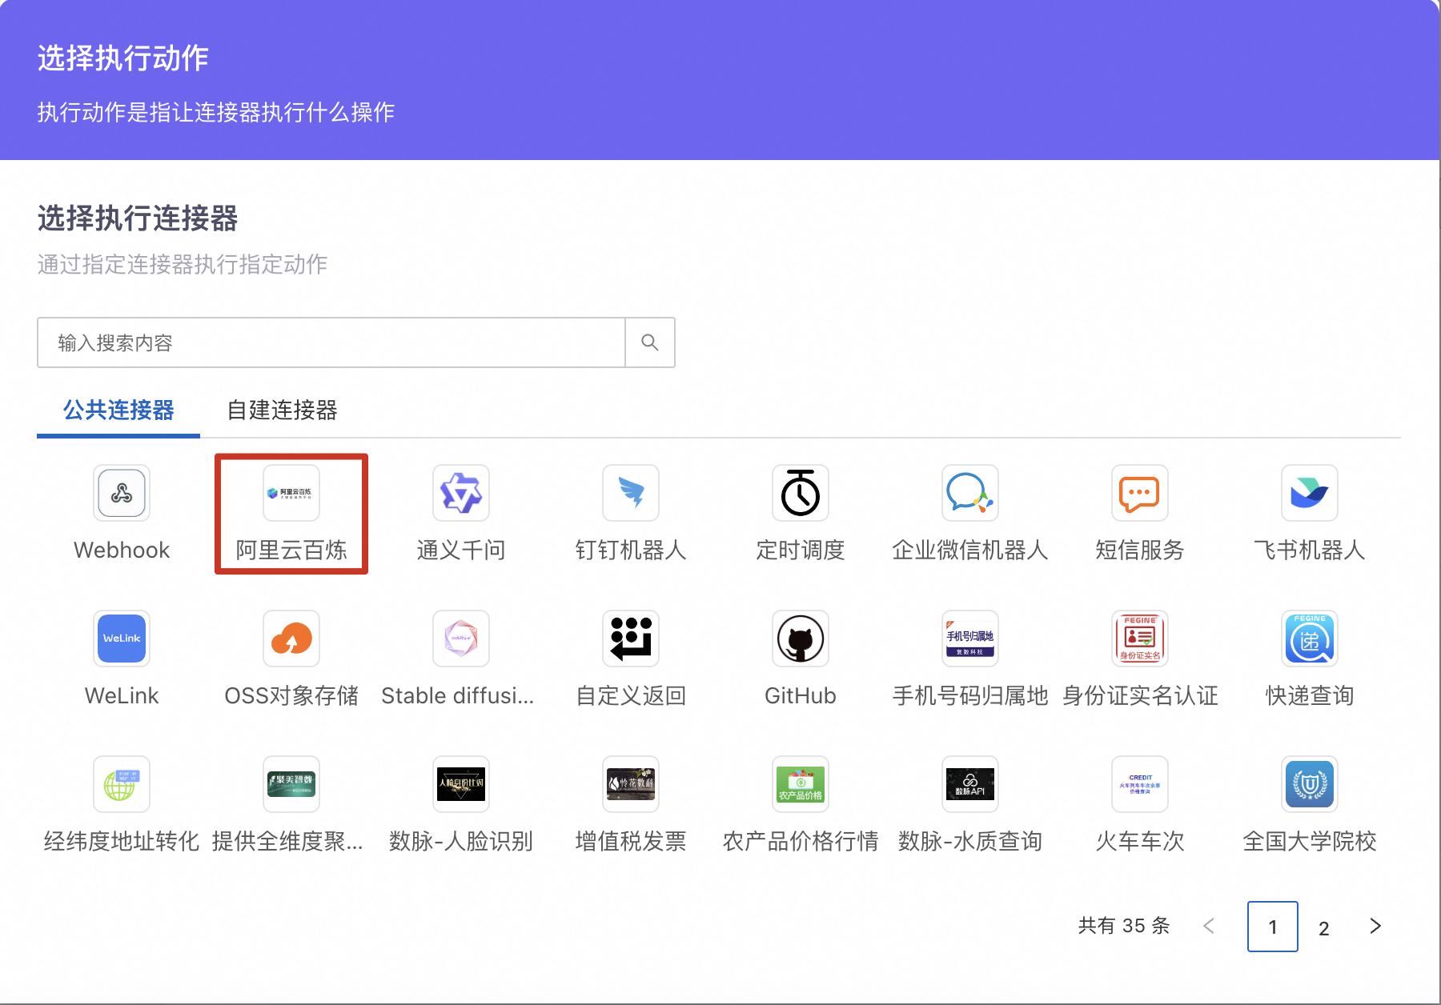Click the WeLink label text
This screenshot has height=1005, width=1441.
coord(122,696)
